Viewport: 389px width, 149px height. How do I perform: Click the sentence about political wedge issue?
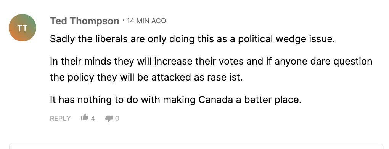(x=193, y=39)
